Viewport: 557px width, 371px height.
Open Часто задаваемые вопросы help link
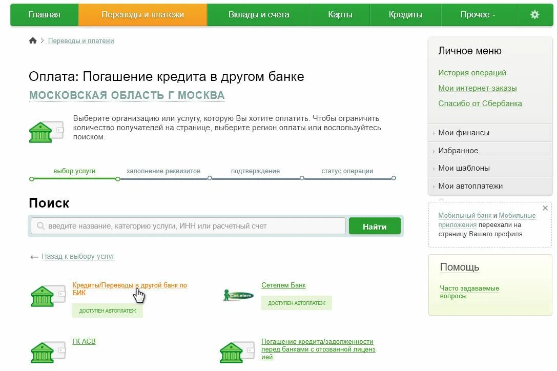tap(469, 292)
